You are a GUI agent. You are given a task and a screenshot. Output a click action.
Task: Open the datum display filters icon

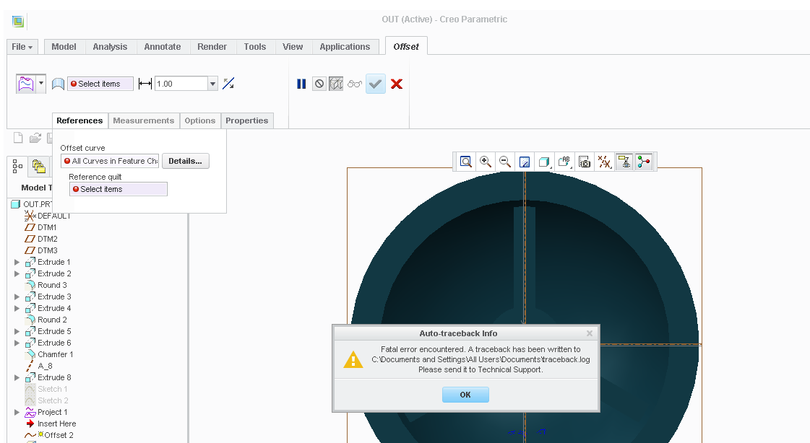pyautogui.click(x=604, y=162)
